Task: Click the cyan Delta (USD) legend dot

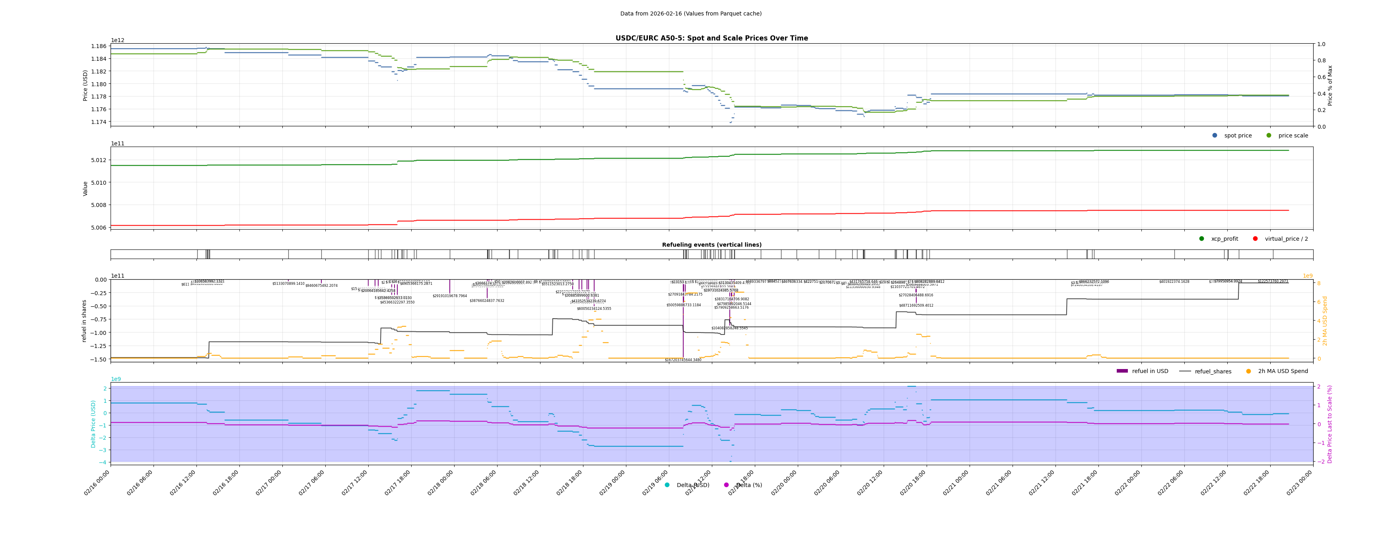Action: click(667, 485)
